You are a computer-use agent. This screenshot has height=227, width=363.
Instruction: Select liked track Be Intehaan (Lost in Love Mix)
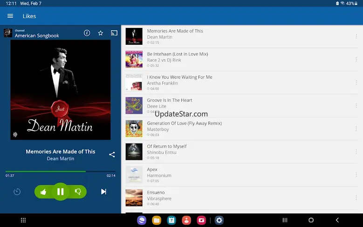pyautogui.click(x=242, y=59)
